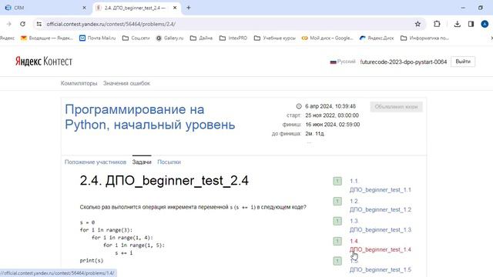
Task: Open problem 1.3 ДПО_beginner_test_1.3
Action: tap(381, 225)
